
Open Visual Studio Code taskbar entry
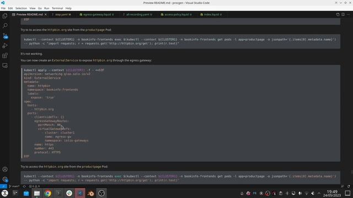click(80, 193)
